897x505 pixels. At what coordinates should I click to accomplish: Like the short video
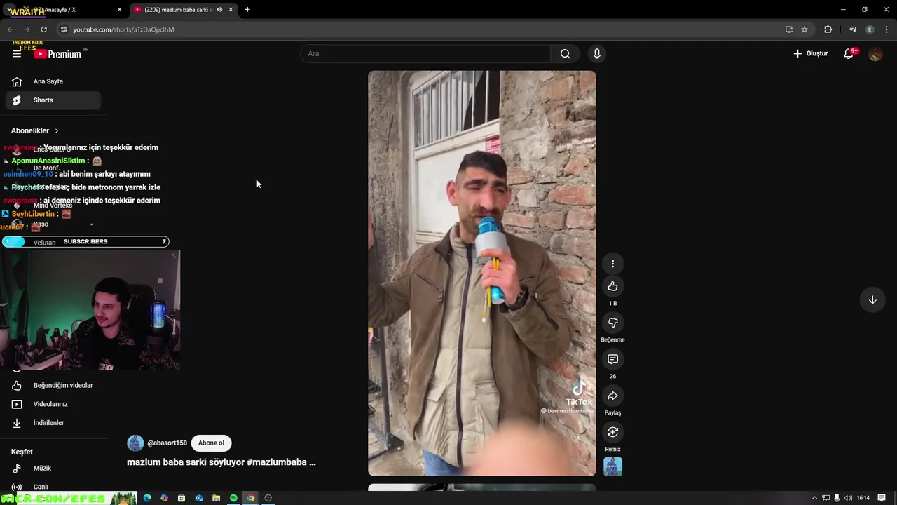click(612, 286)
